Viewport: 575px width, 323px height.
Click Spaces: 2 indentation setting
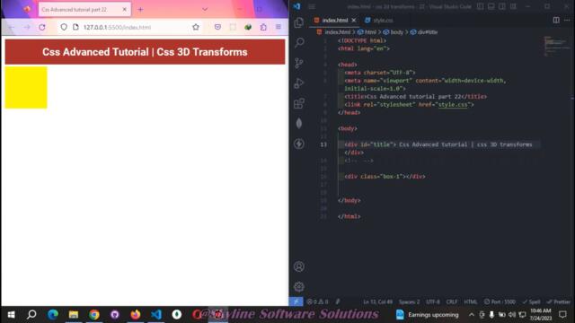tap(410, 301)
